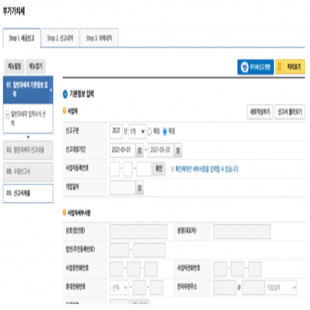The image size is (310, 310).
Task: Select 일반과세자 입력서식 선택 submenu
Action: point(28,118)
